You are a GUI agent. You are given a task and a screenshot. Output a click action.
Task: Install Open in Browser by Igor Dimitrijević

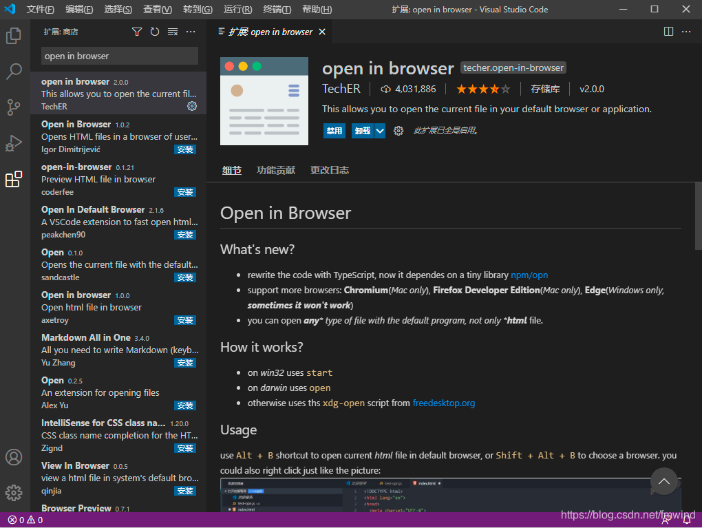coord(185,149)
